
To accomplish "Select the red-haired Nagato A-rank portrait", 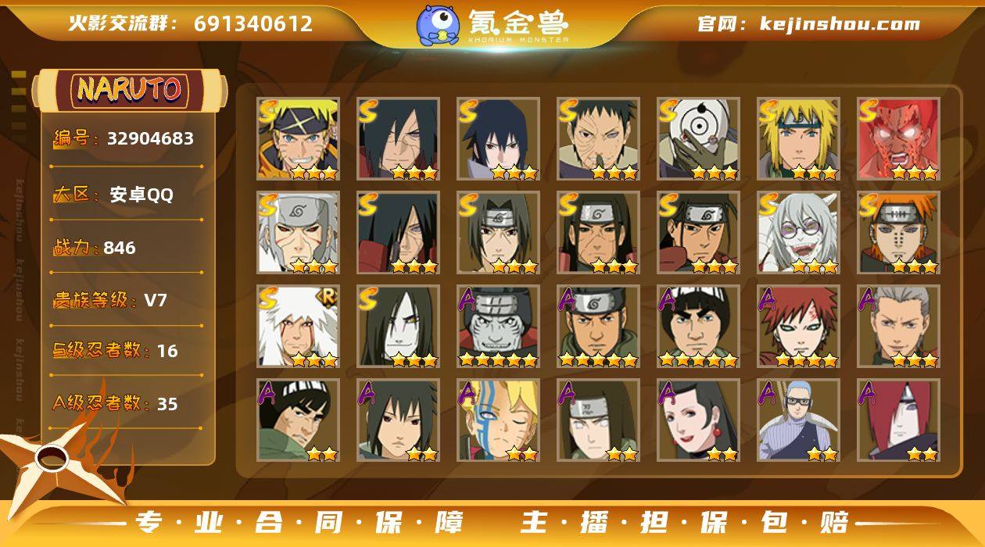I will point(898,420).
